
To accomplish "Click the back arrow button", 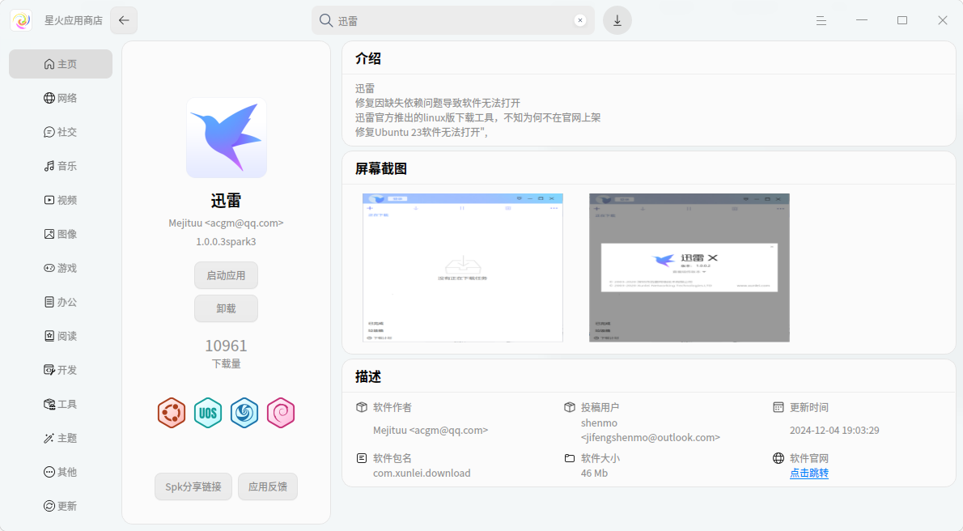I will 124,20.
